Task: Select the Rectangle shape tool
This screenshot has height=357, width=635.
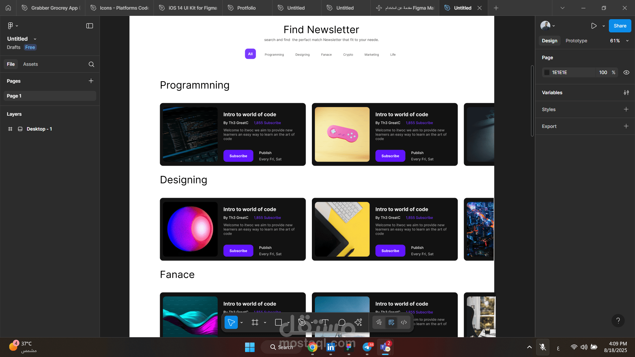Action: pos(278,322)
